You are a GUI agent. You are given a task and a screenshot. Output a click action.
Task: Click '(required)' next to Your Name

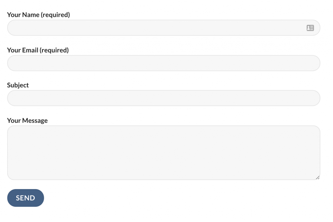tap(55, 15)
